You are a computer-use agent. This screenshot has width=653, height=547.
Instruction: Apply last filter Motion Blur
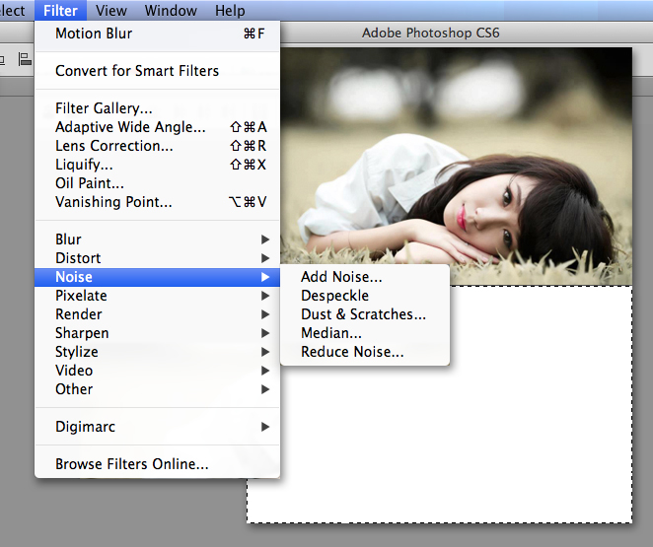tap(94, 34)
